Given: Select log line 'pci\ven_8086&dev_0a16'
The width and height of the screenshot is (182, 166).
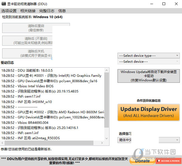Looking at the screenshot, I should click(x=49, y=81).
